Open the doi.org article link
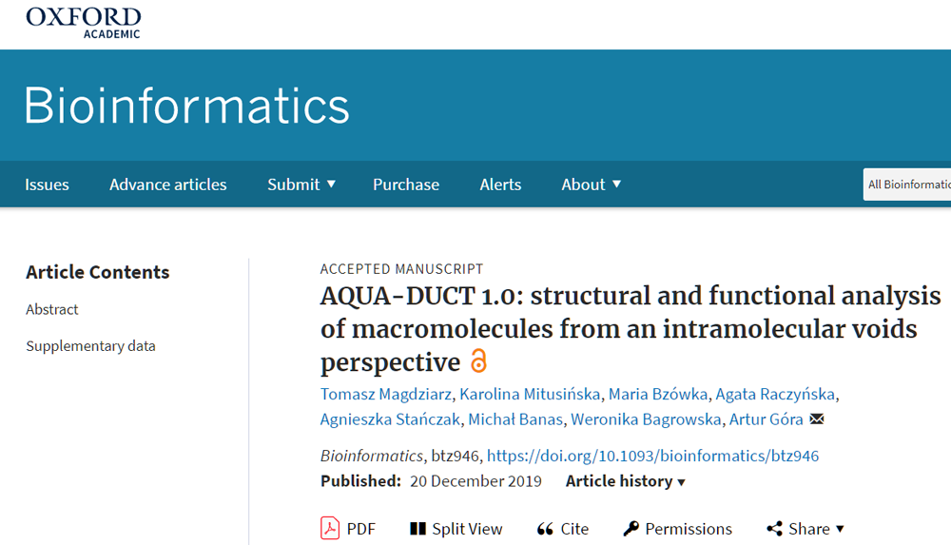The height and width of the screenshot is (545, 951). [652, 456]
